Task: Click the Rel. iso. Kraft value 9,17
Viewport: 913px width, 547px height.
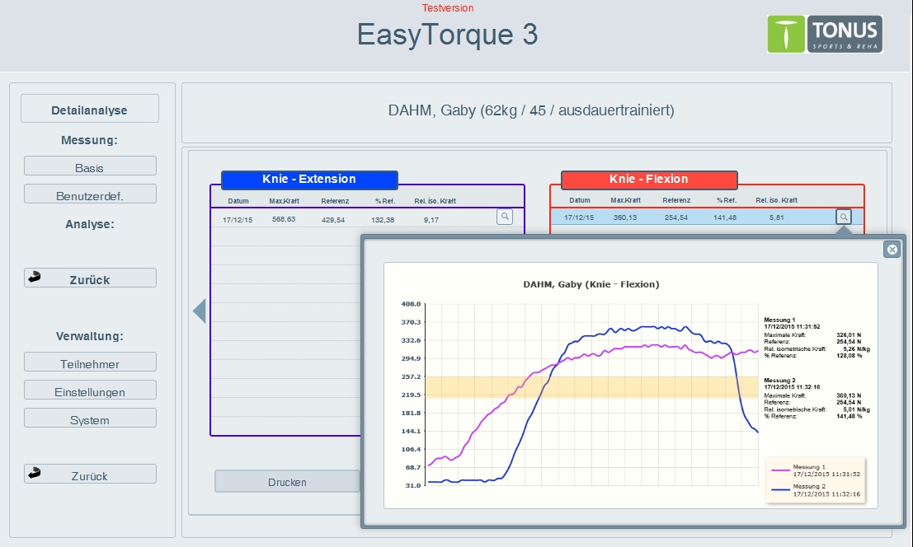Action: (431, 220)
